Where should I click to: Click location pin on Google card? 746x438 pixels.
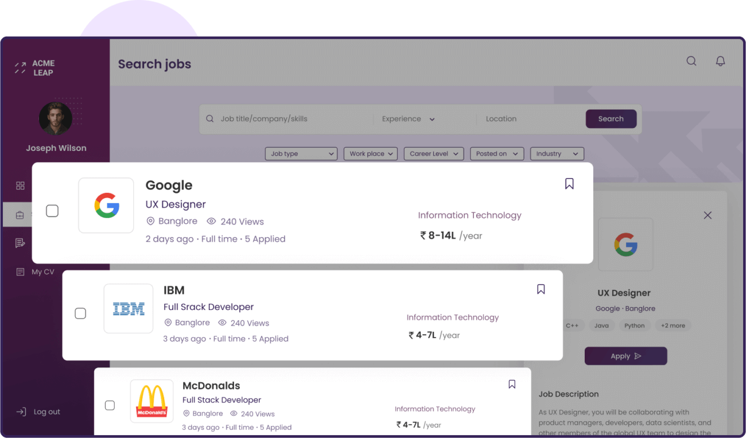tap(150, 221)
